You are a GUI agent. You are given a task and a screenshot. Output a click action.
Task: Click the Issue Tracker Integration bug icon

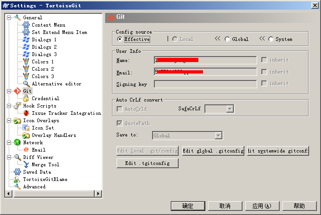point(26,113)
